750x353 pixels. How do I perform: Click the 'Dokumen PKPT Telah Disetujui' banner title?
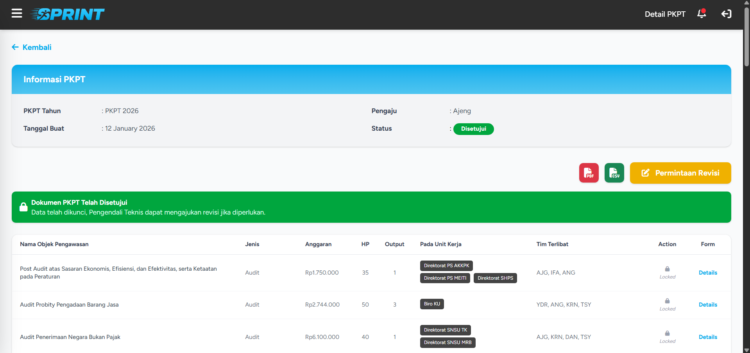click(79, 202)
